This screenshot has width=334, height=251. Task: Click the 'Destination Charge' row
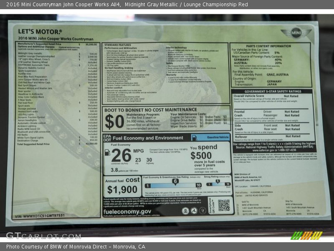57,141
